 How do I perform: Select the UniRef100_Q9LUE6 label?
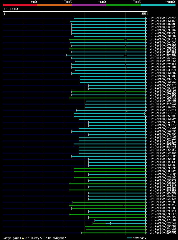[x=163, y=214]
